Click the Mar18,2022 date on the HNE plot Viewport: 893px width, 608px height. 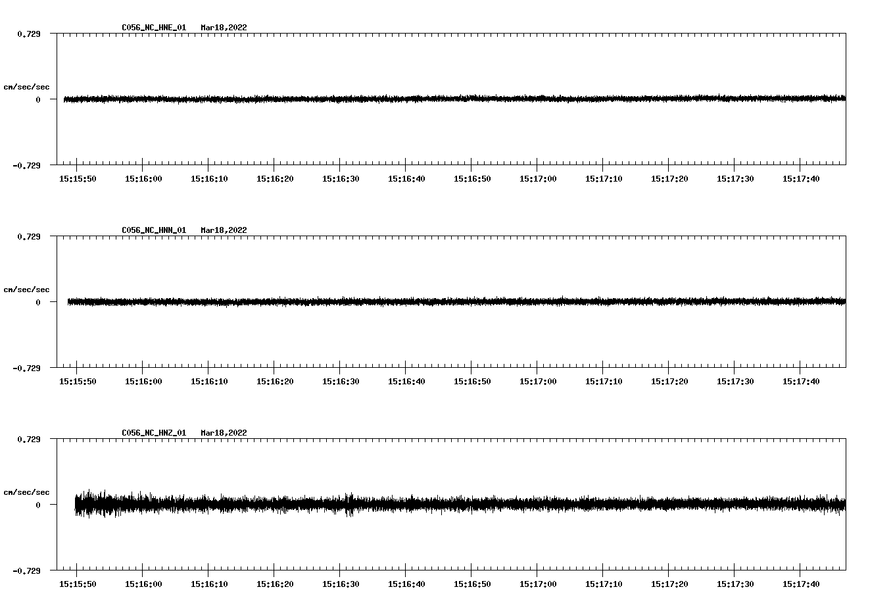pos(224,28)
